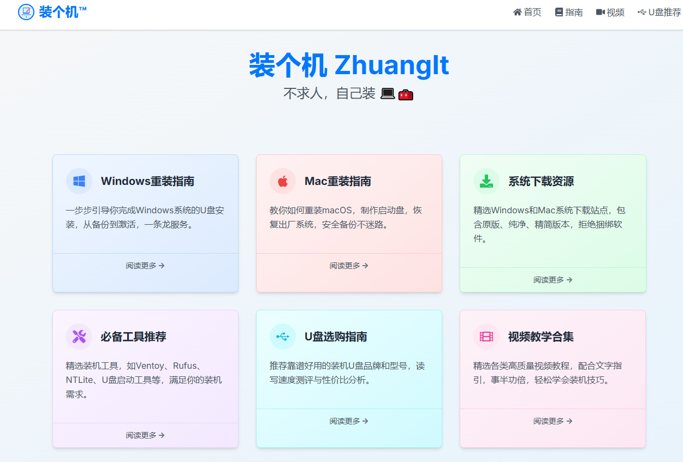683x462 pixels.
Task: Click 阅读更多 under 视频教学合集
Action: coord(553,421)
